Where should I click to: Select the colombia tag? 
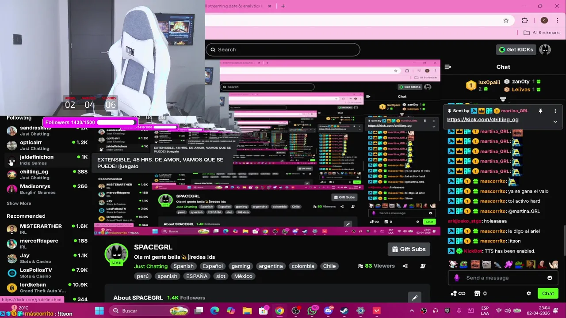[303, 266]
